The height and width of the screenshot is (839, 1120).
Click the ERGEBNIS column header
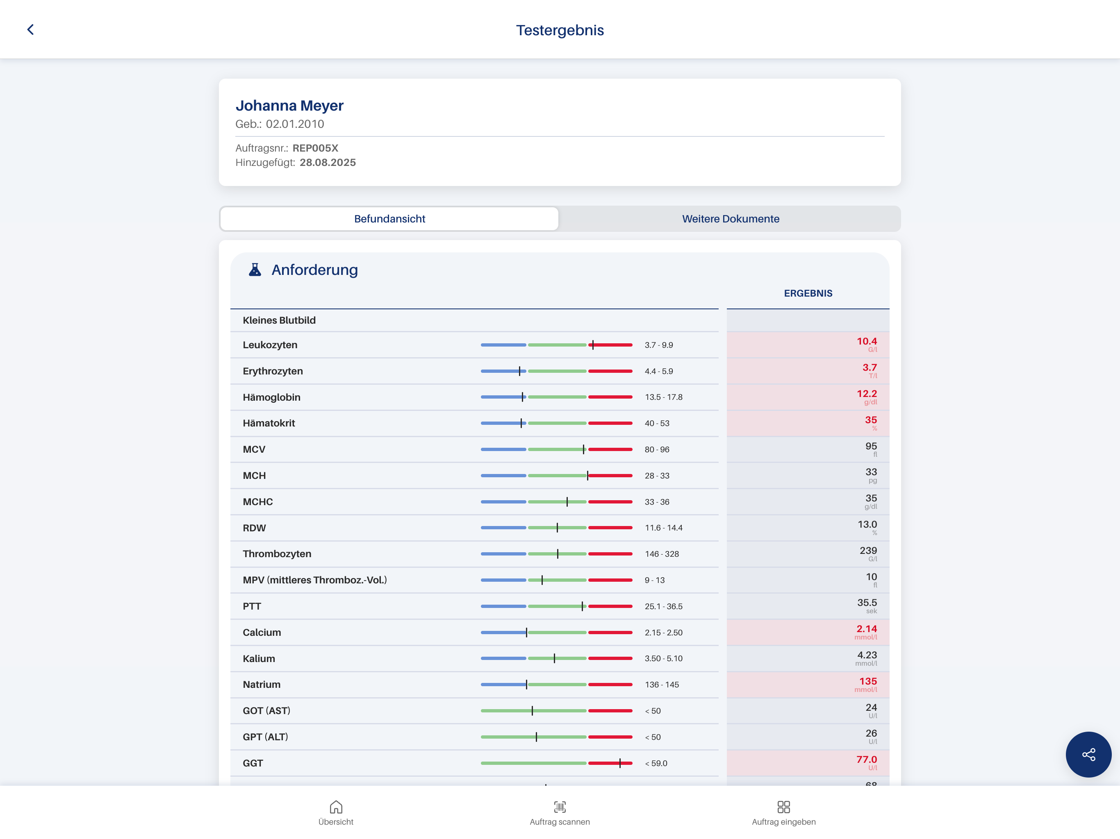808,293
